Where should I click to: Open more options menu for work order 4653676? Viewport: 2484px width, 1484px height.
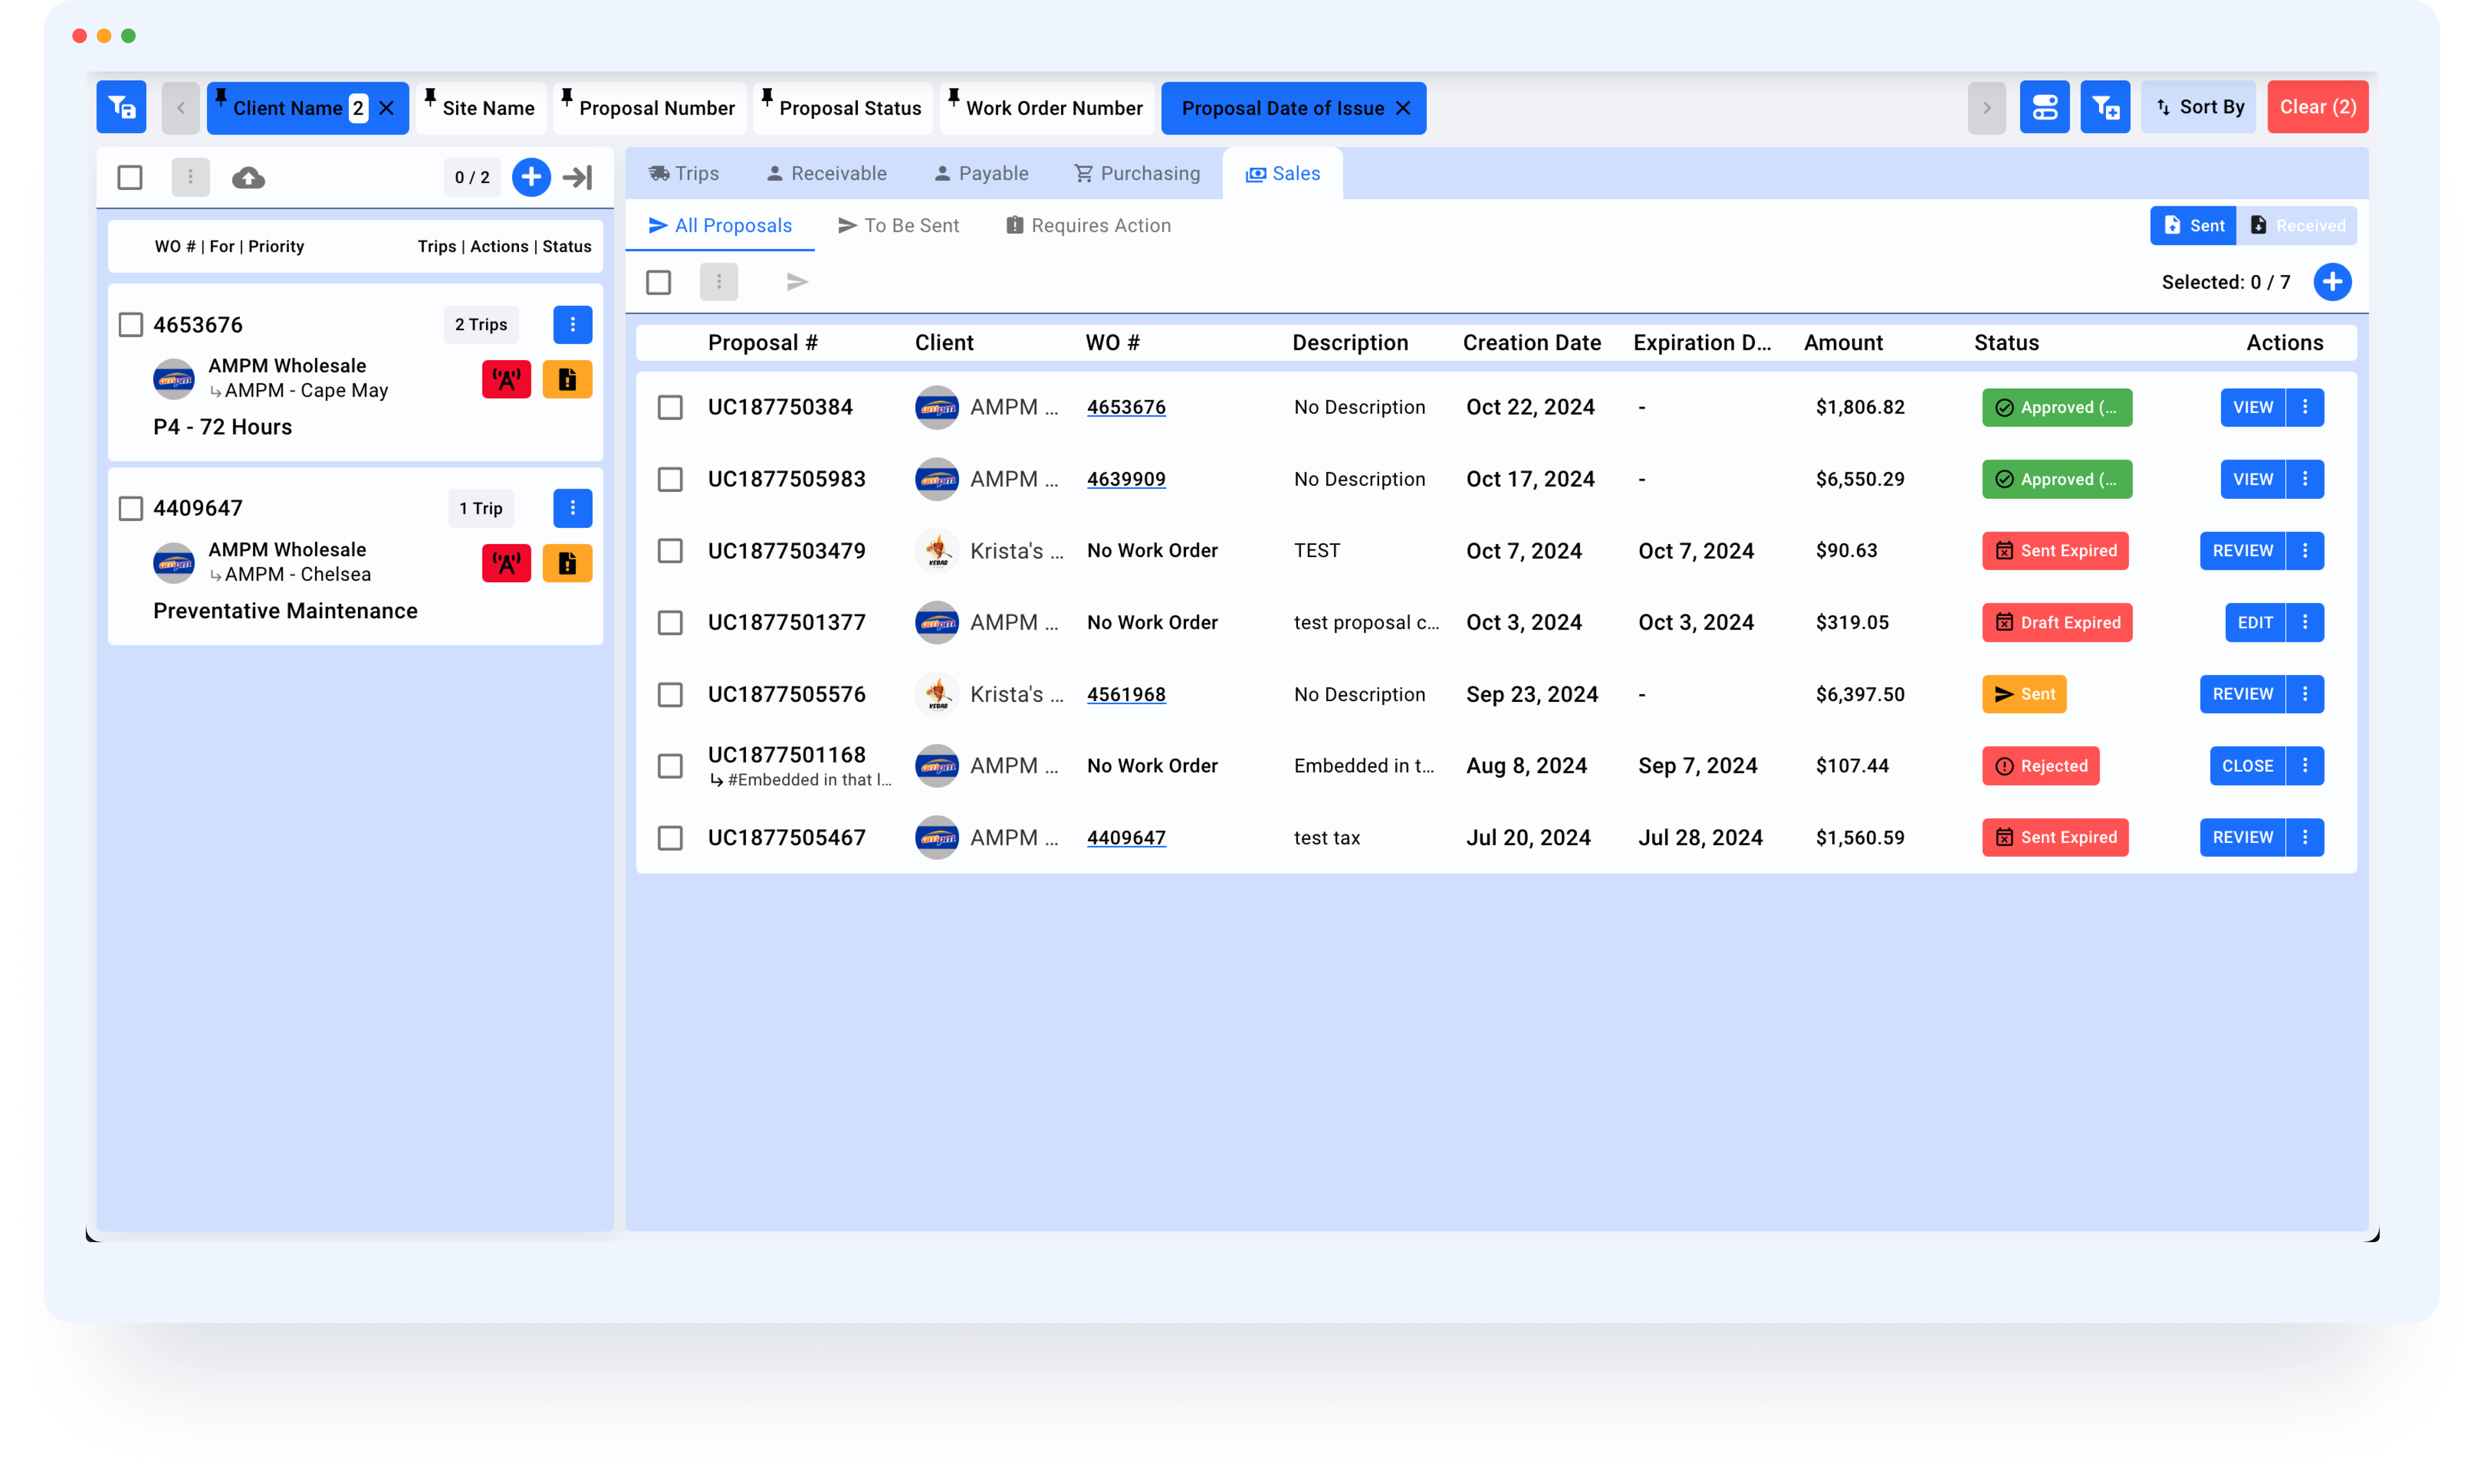(572, 324)
